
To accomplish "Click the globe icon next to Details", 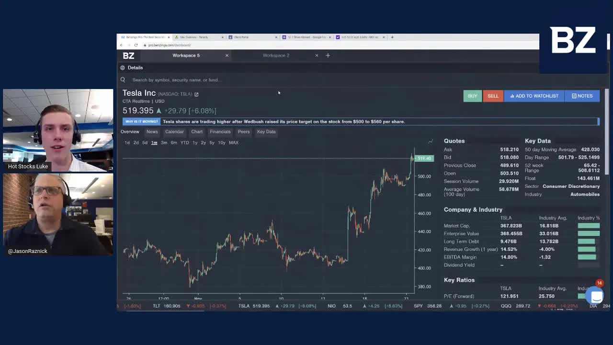I will tap(123, 68).
